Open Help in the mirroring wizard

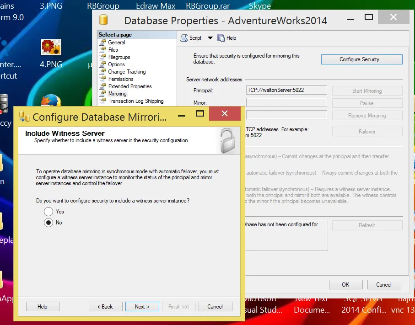tap(43, 307)
